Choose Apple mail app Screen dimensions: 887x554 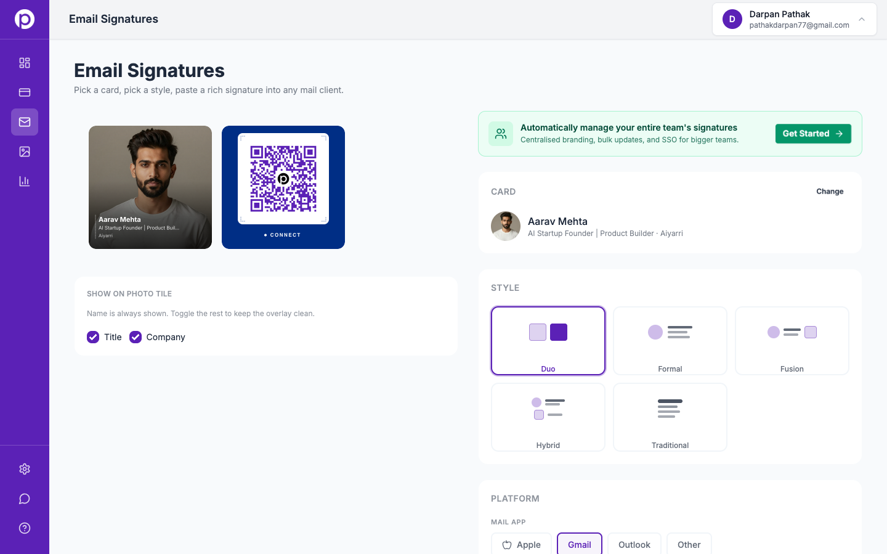click(x=522, y=545)
